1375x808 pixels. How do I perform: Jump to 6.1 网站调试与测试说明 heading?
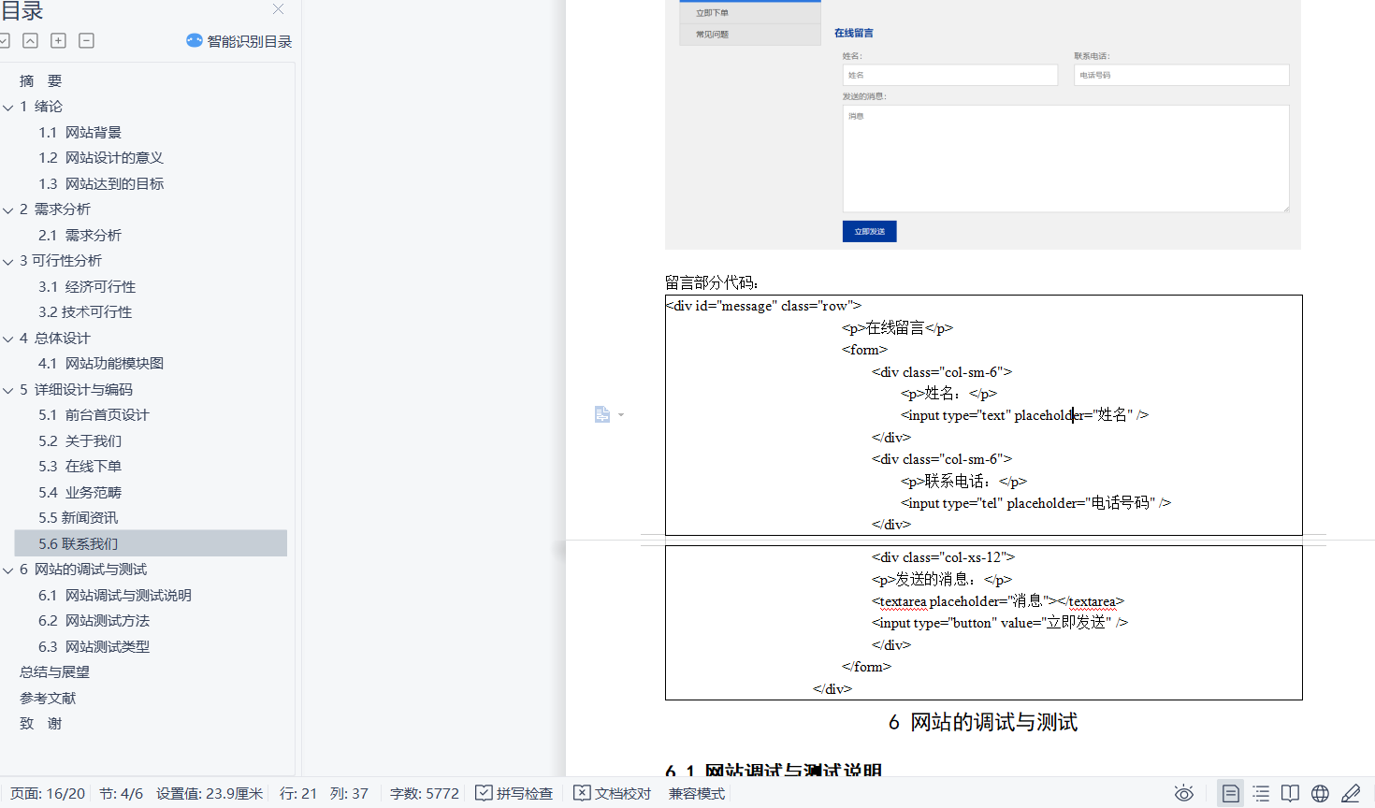[115, 596]
